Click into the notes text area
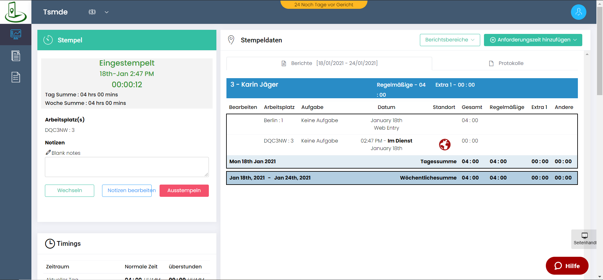This screenshot has height=280, width=603. coord(127,167)
